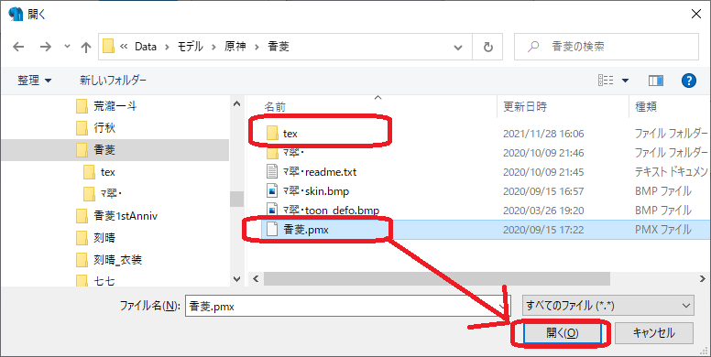This screenshot has width=711, height=357.
Task: Select Data in the address path
Action: pyautogui.click(x=145, y=47)
